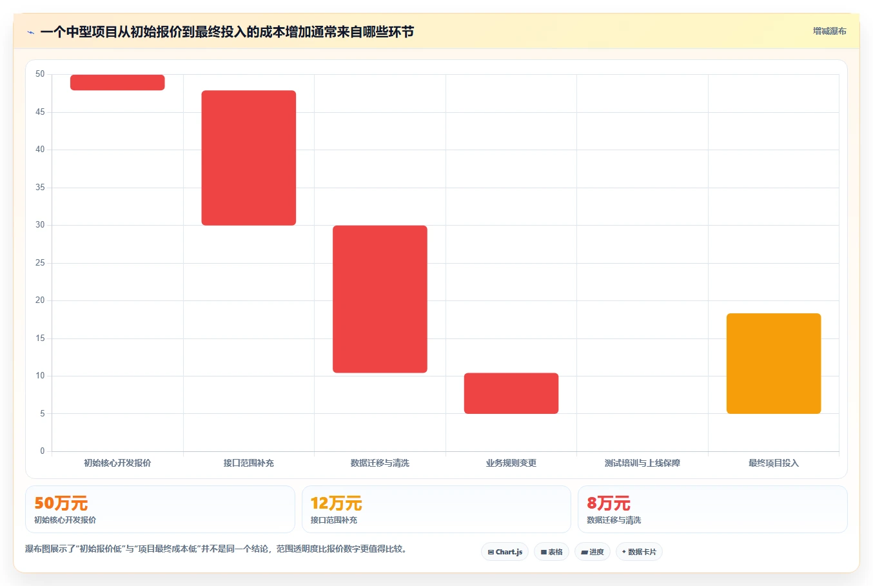Click the y-axis value 40
Viewport: 873px width, 586px height.
[40, 150]
